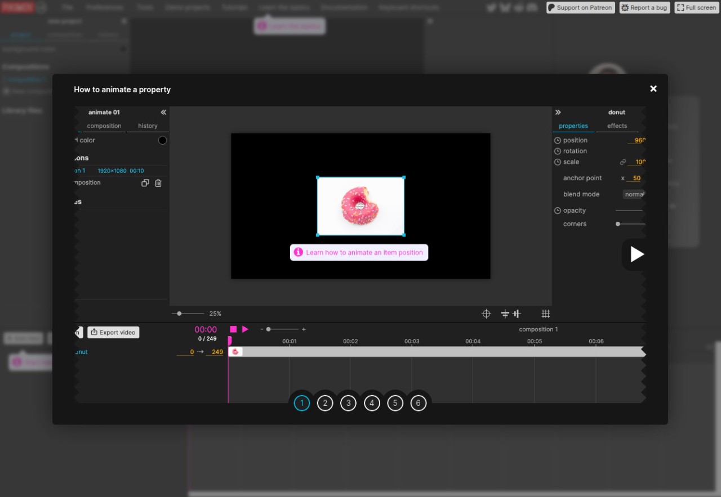Toggle the scale link proportions icon
This screenshot has height=497, width=721.
click(623, 162)
